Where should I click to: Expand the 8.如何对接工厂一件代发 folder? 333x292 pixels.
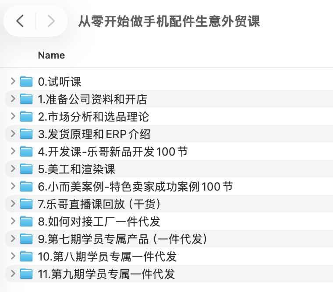point(13,222)
